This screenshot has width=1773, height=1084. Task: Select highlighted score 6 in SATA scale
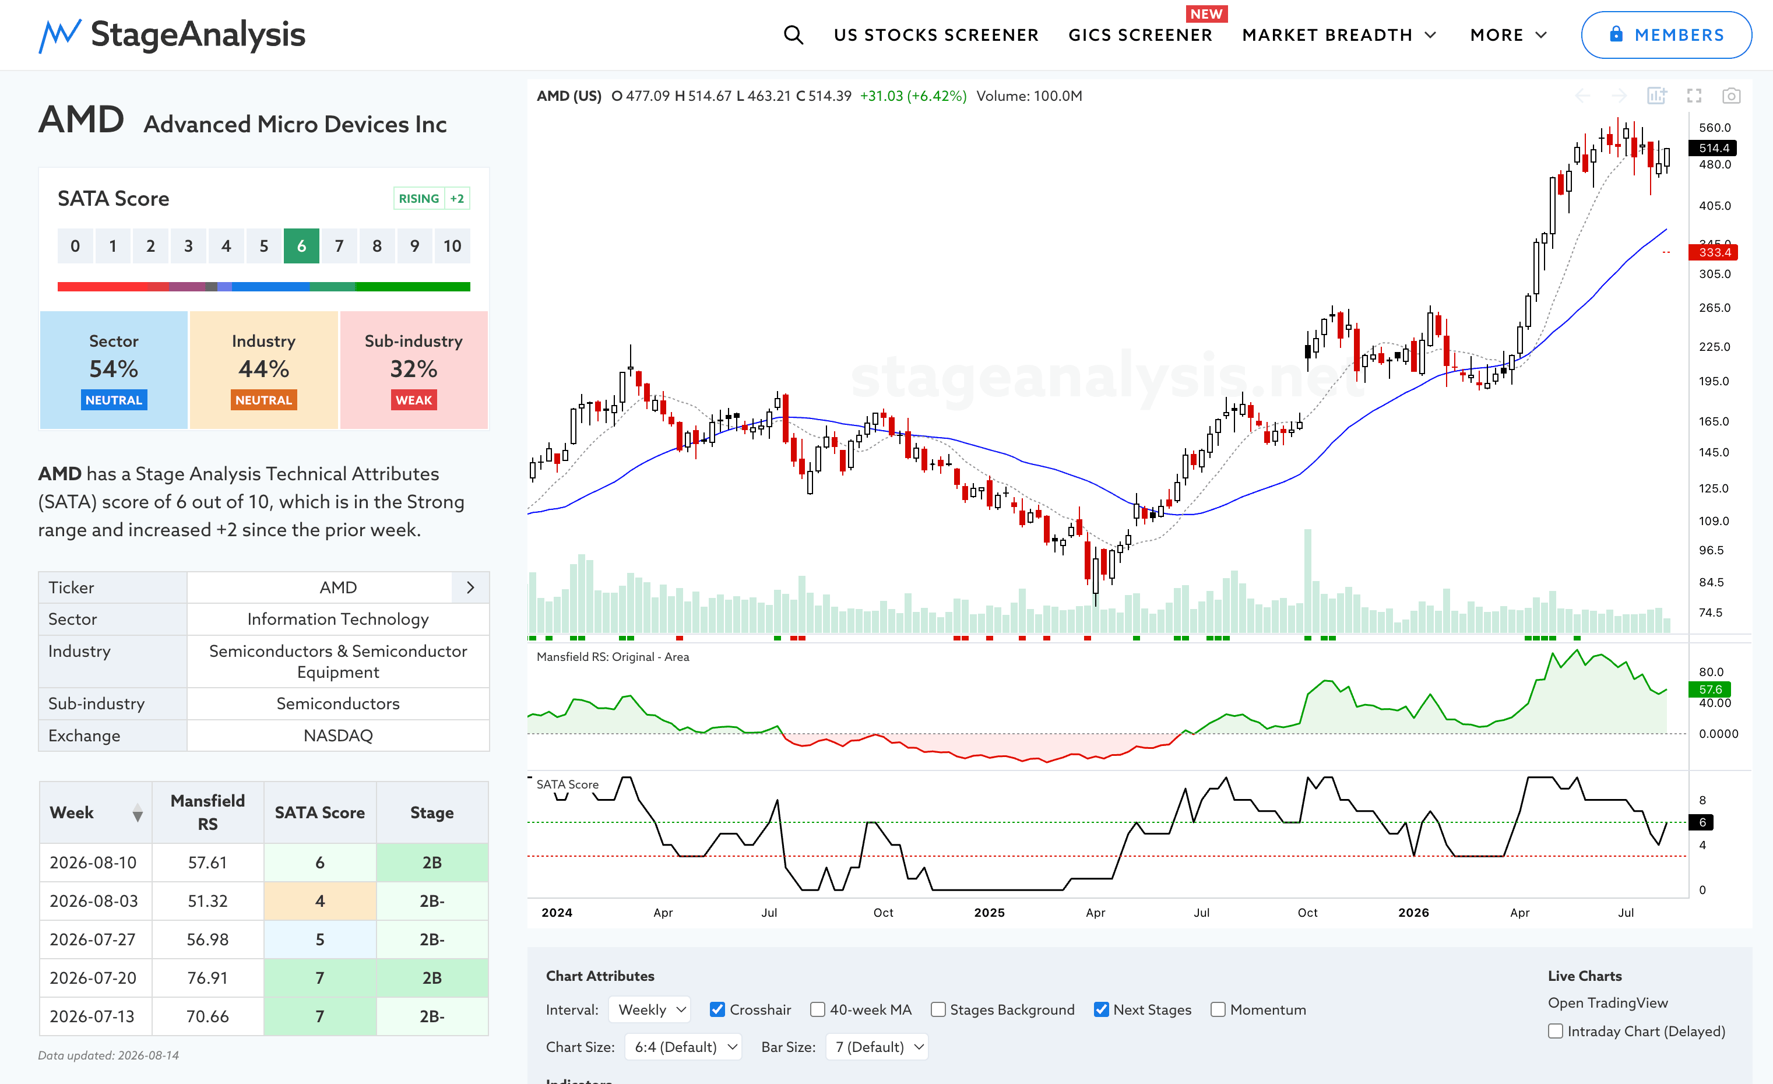coord(301,246)
